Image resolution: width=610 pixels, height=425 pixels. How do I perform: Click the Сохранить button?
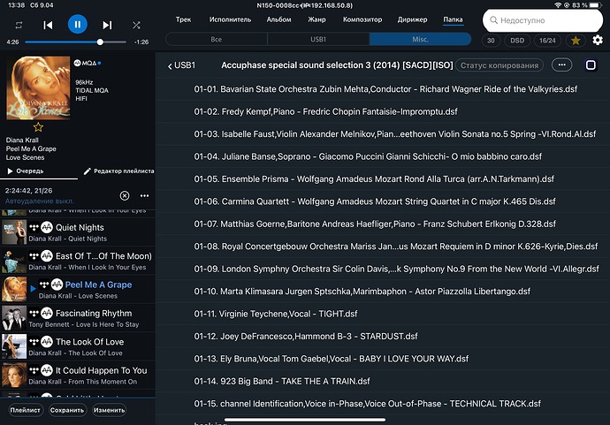(67, 410)
